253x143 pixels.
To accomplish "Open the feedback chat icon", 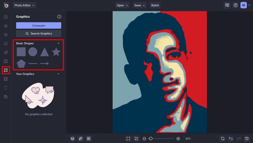I will pyautogui.click(x=227, y=5).
